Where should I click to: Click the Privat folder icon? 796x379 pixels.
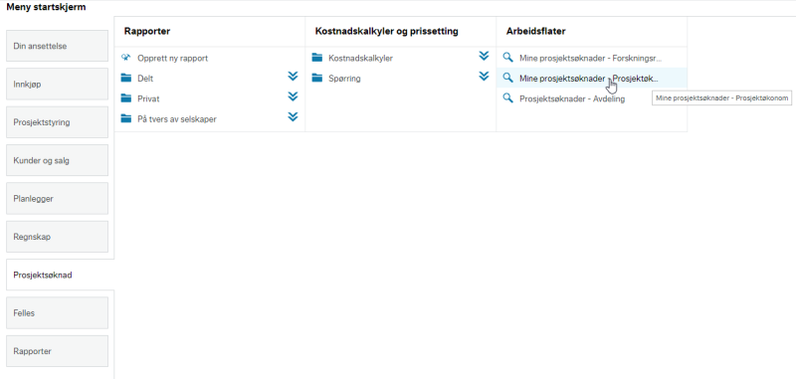pos(126,98)
